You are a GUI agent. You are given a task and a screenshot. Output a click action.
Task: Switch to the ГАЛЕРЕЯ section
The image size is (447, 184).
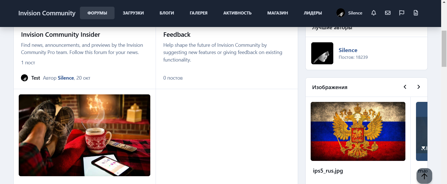click(199, 13)
